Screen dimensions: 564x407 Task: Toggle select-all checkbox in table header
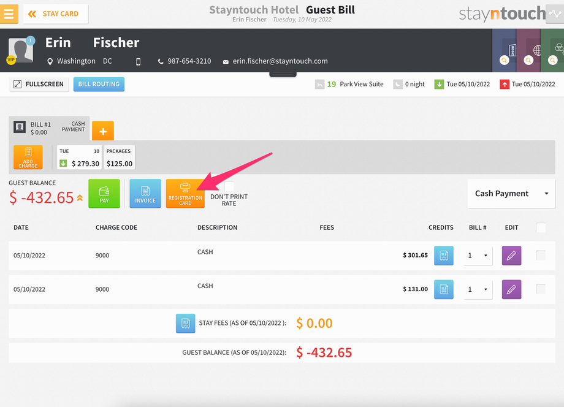(x=541, y=227)
